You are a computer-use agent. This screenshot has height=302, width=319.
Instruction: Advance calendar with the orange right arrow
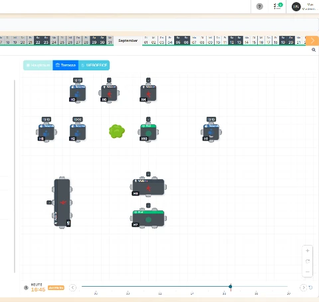pyautogui.click(x=312, y=40)
